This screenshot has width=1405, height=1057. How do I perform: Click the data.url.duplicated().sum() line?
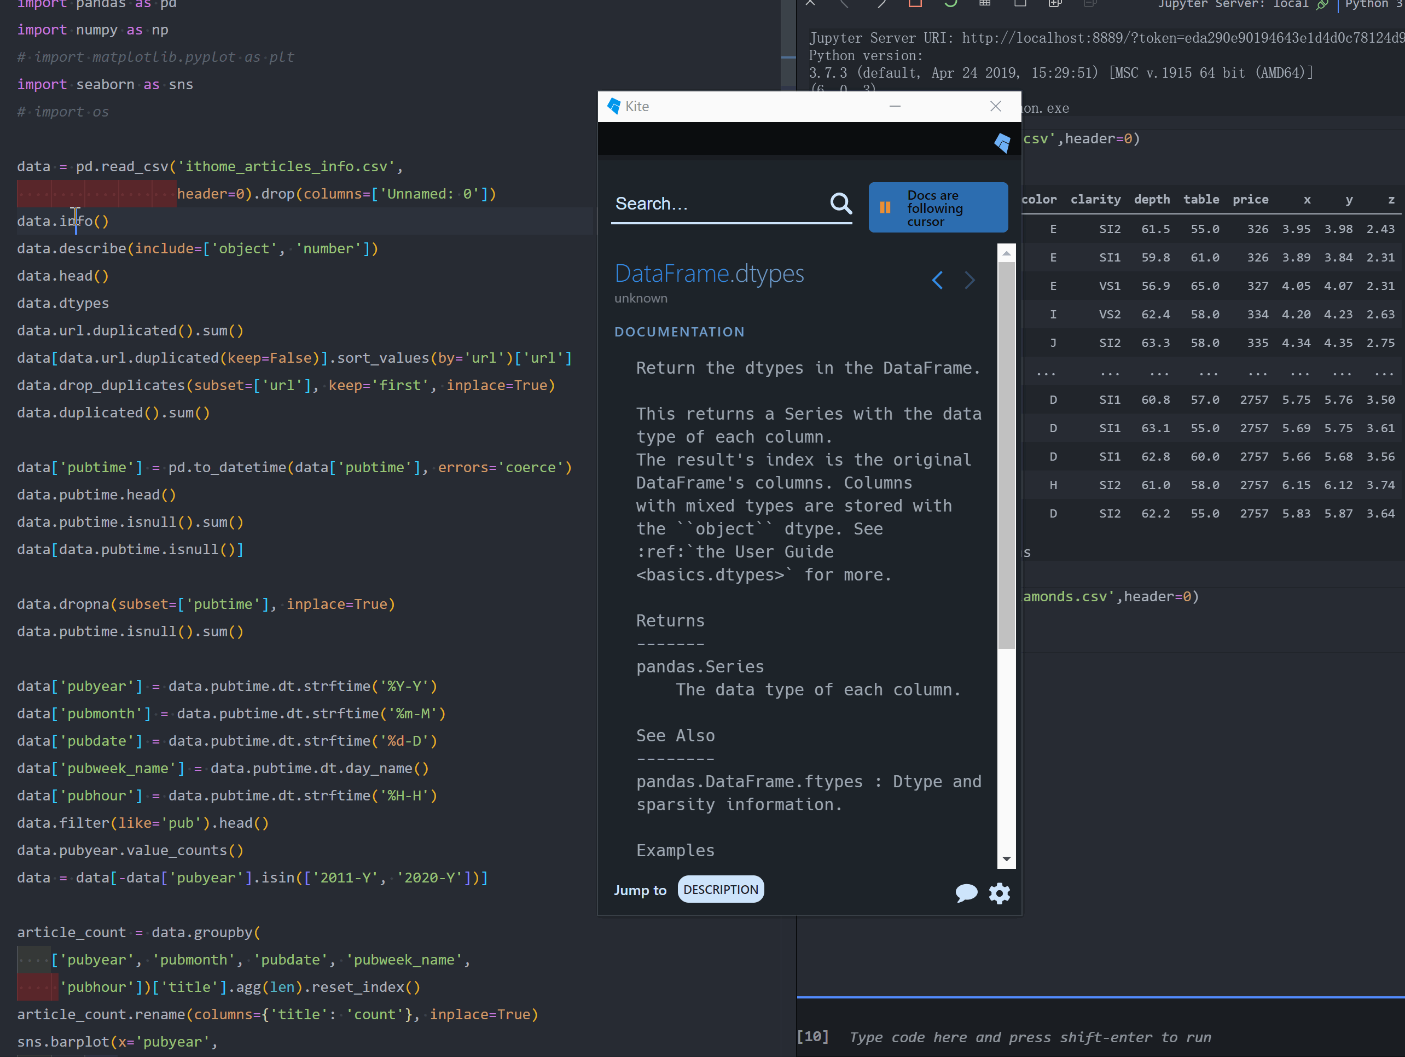click(130, 330)
